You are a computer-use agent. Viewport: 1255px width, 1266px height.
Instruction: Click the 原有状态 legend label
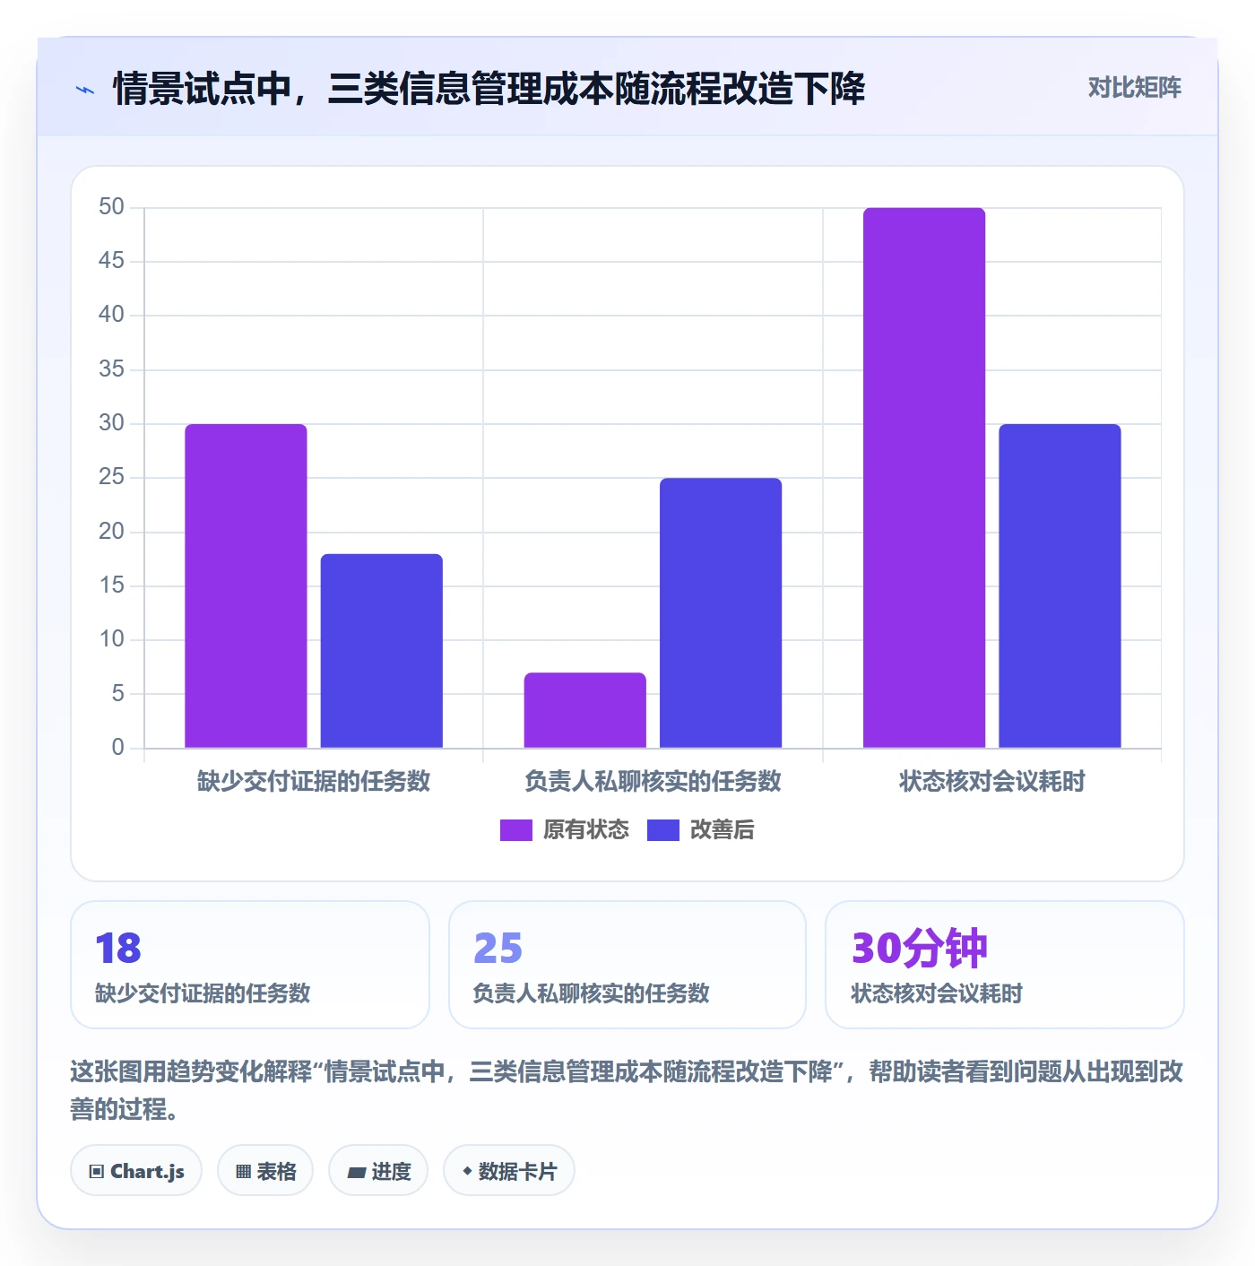pyautogui.click(x=586, y=830)
